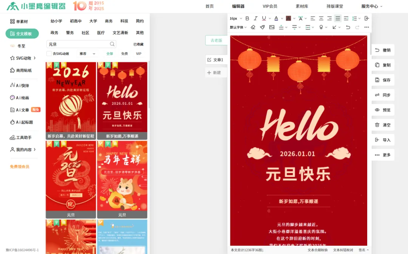Click the format eraser icon

(x=253, y=27)
